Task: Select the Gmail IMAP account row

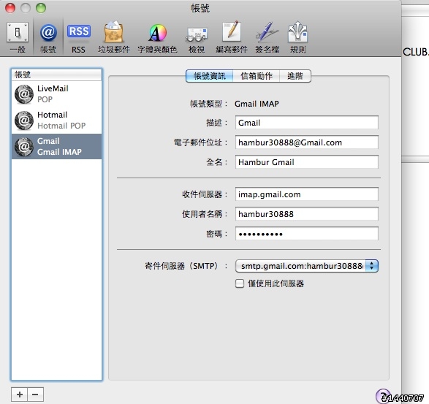Action: (56, 147)
